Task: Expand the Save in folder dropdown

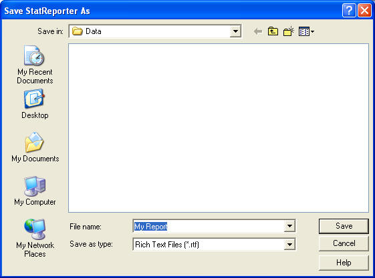Action: click(x=235, y=31)
